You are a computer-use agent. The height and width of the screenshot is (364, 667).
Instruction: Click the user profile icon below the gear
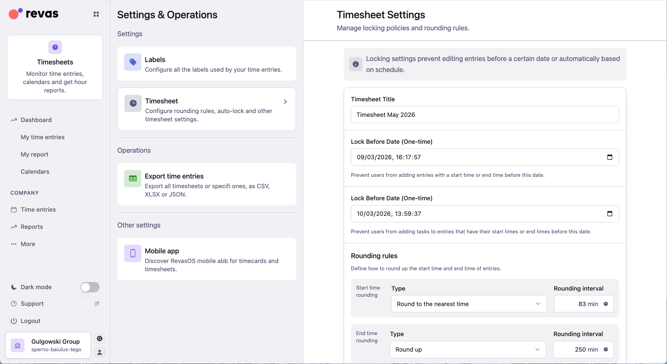(100, 353)
